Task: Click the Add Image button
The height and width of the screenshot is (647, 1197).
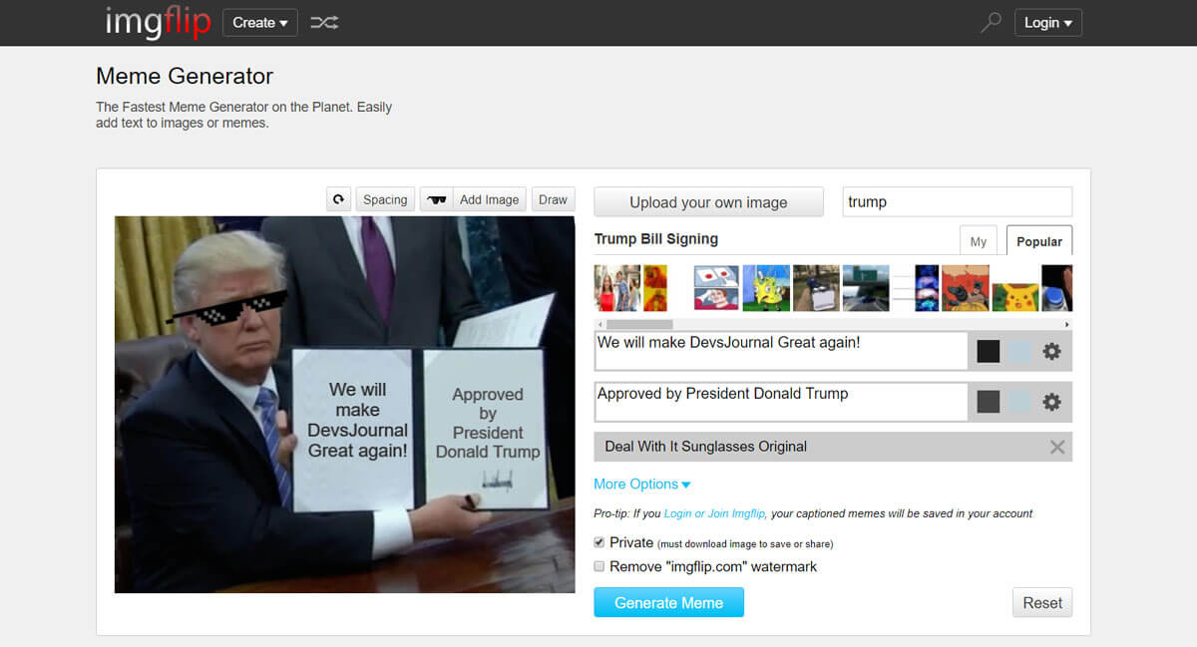Action: [489, 199]
